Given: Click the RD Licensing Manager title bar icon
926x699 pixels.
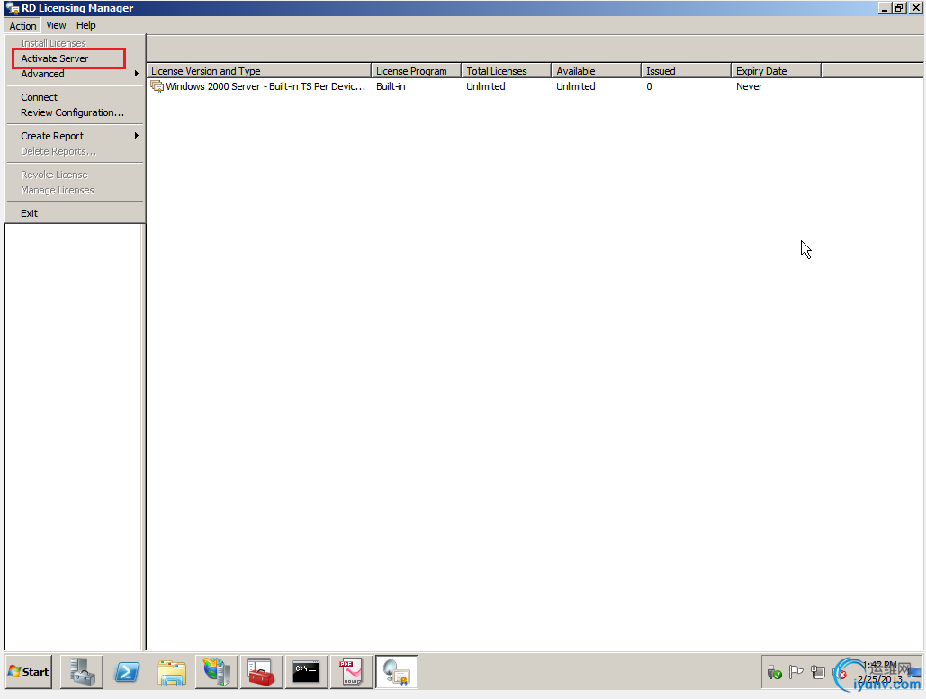Looking at the screenshot, I should (x=13, y=8).
